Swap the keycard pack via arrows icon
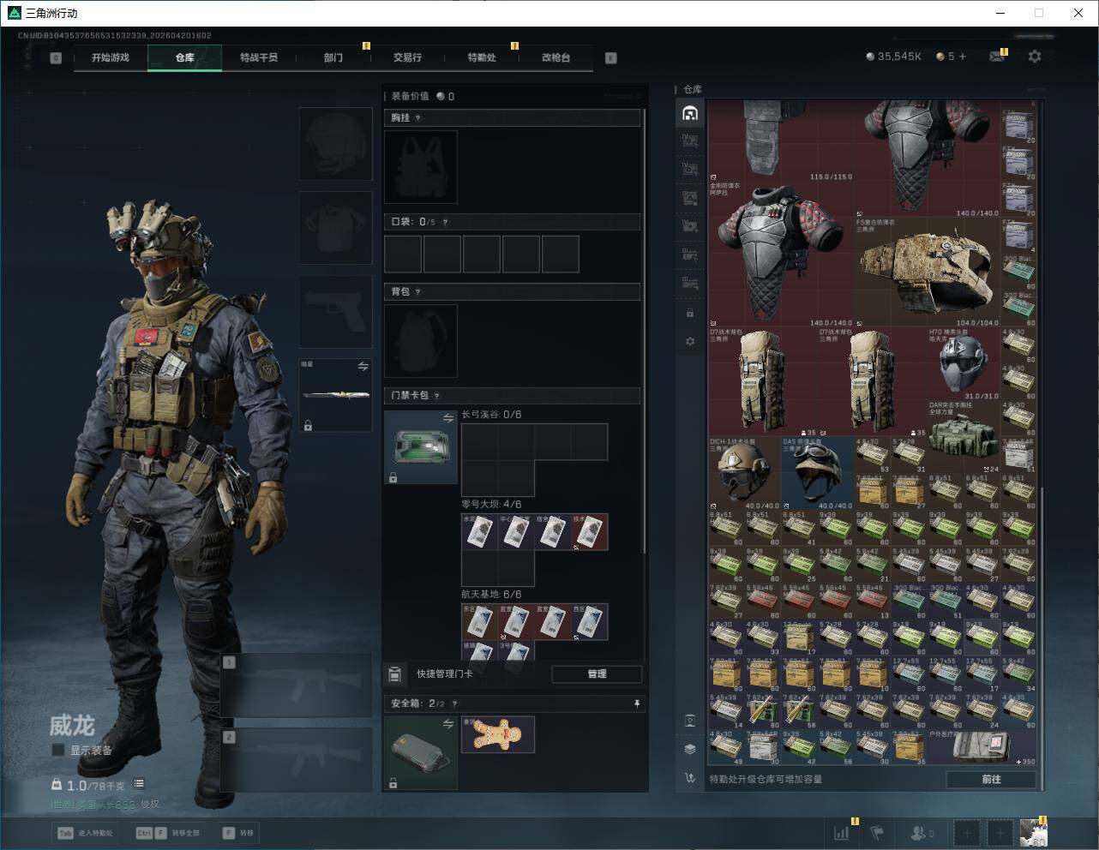The width and height of the screenshot is (1099, 850). coord(447,418)
